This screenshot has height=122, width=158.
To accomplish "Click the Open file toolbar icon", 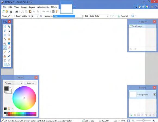I will [x=7, y=11].
